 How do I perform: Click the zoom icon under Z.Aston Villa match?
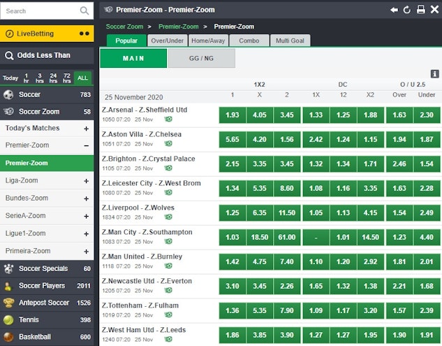(x=168, y=144)
